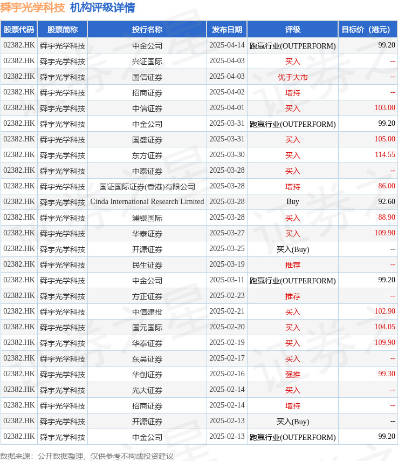Click target price 105.00
Image resolution: width=398 pixels, height=461 pixels.
tap(385, 139)
